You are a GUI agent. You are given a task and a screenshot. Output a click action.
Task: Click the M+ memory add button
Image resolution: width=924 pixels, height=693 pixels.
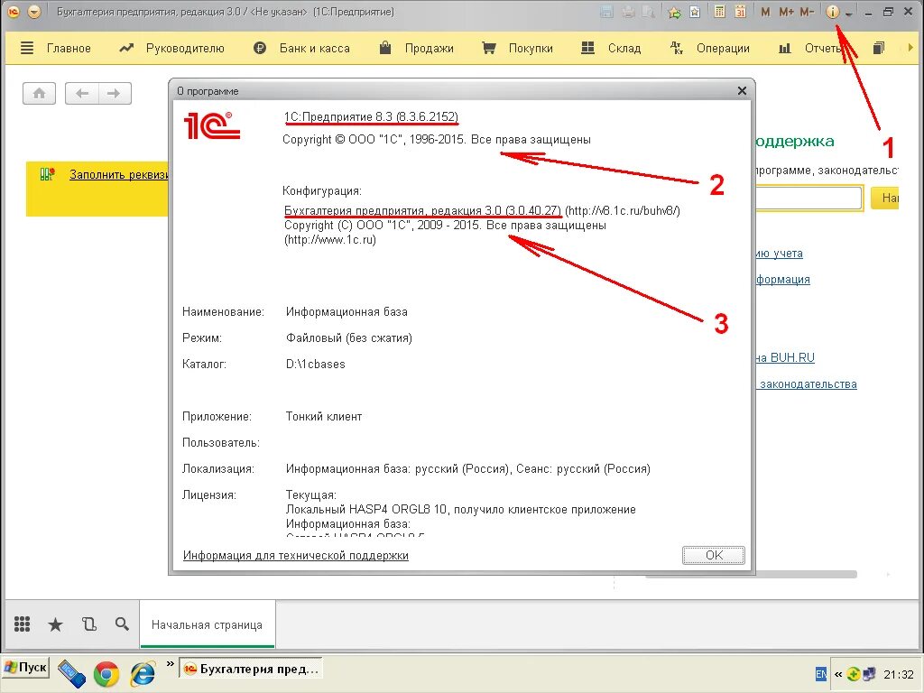[x=786, y=12]
